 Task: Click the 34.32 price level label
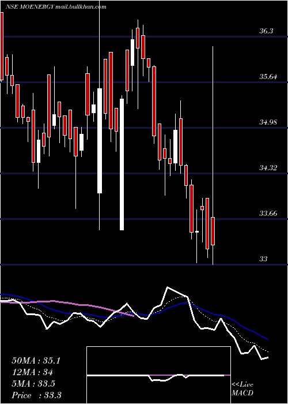coord(268,168)
